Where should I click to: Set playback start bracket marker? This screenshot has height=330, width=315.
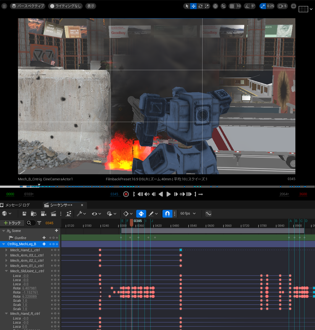click(134, 194)
